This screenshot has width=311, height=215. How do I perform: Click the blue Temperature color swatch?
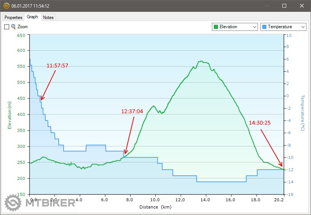[264, 27]
